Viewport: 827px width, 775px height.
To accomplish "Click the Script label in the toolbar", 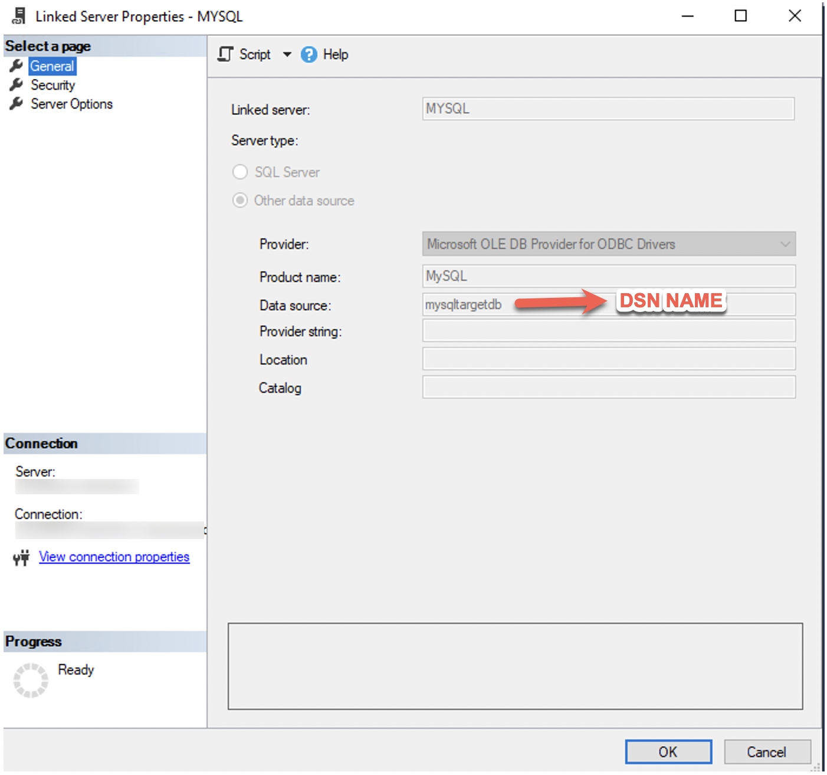I will (x=255, y=54).
